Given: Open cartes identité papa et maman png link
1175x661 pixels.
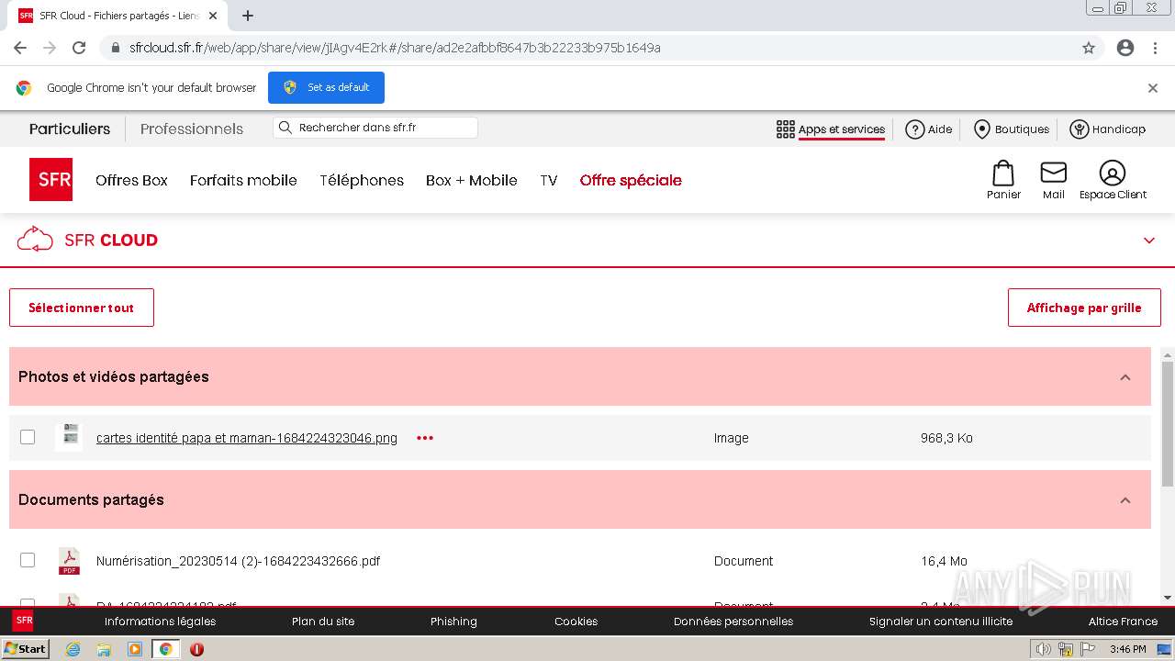Looking at the screenshot, I should tap(247, 438).
